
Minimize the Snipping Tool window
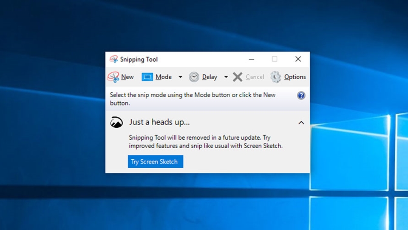click(x=252, y=59)
